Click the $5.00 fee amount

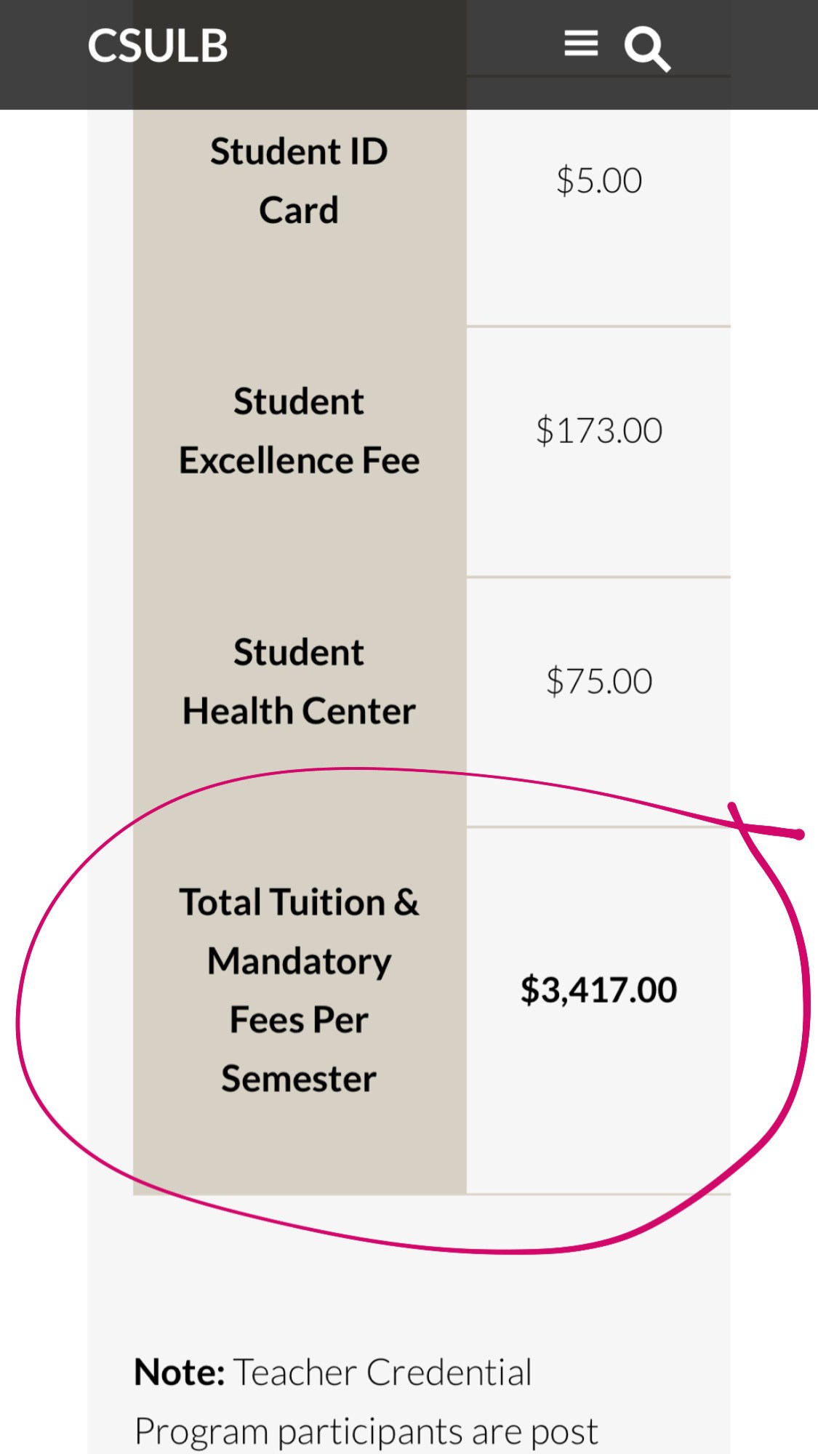click(x=599, y=180)
